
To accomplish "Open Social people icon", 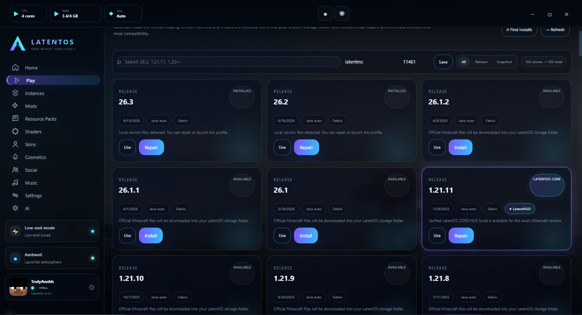I will point(15,170).
